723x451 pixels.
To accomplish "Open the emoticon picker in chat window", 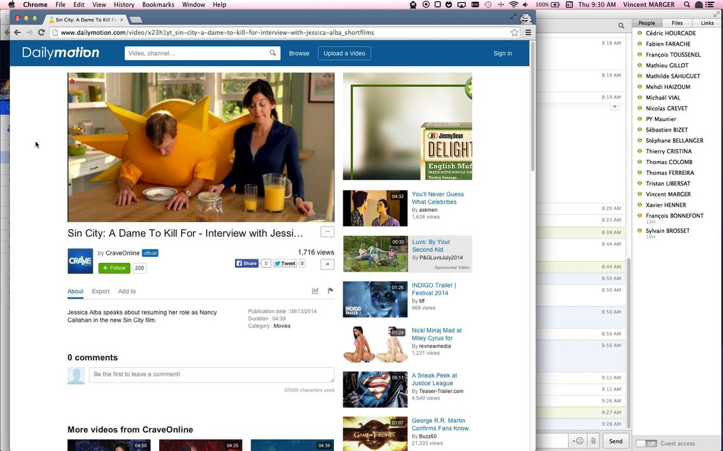I will pos(579,441).
